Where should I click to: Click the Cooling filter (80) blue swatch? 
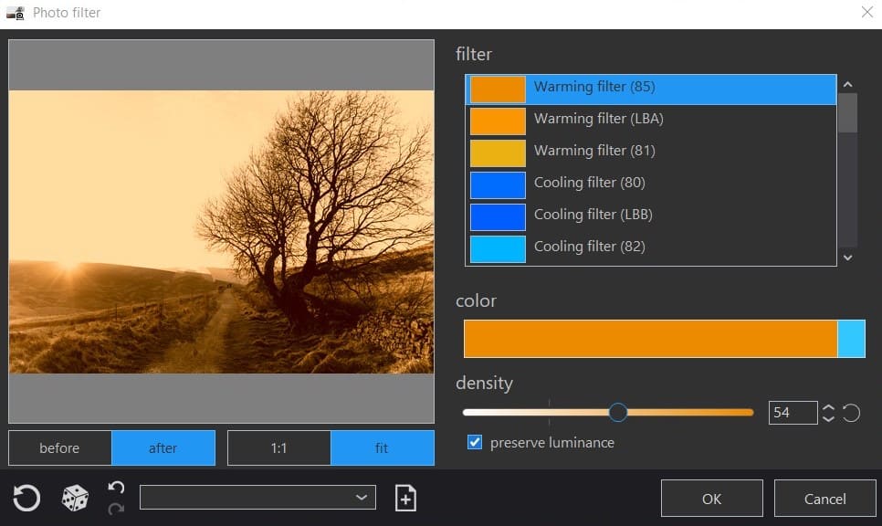(x=498, y=185)
